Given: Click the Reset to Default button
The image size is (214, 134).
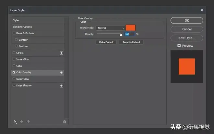Looking at the screenshot, I should click(131, 42).
